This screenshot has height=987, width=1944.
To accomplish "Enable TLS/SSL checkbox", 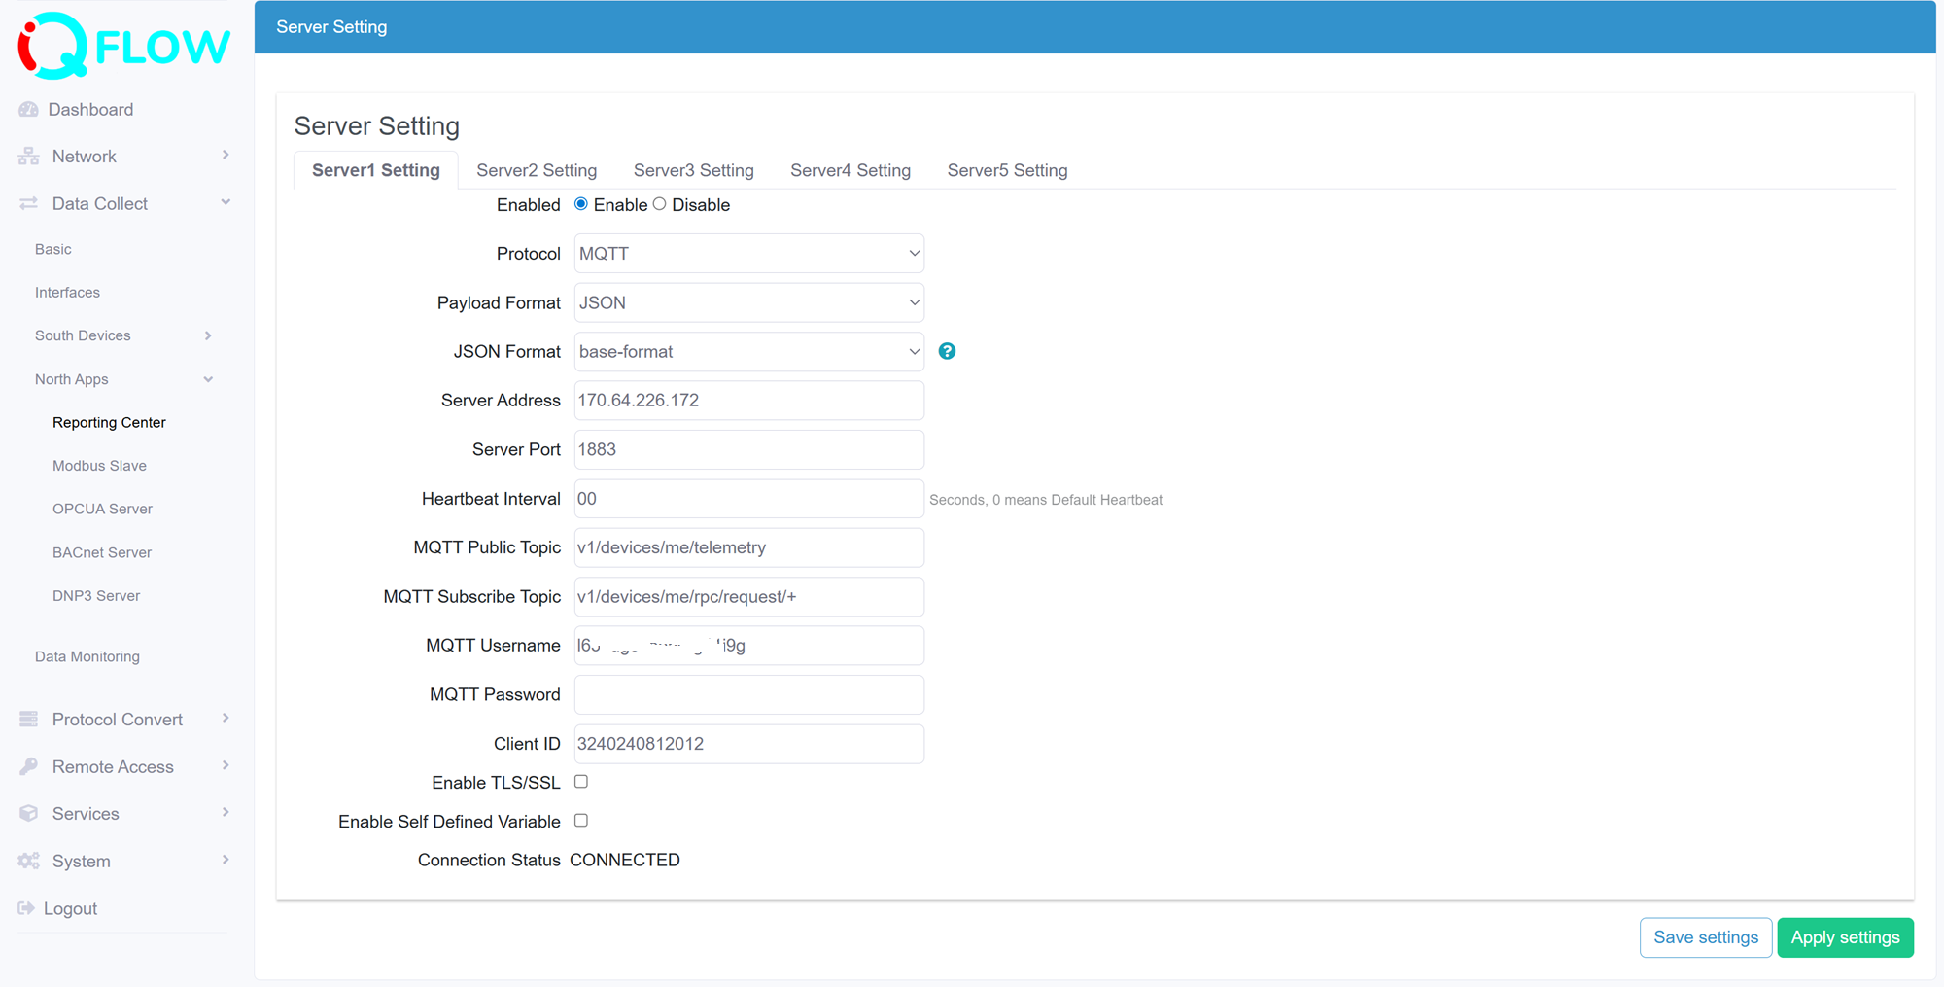I will tap(580, 781).
